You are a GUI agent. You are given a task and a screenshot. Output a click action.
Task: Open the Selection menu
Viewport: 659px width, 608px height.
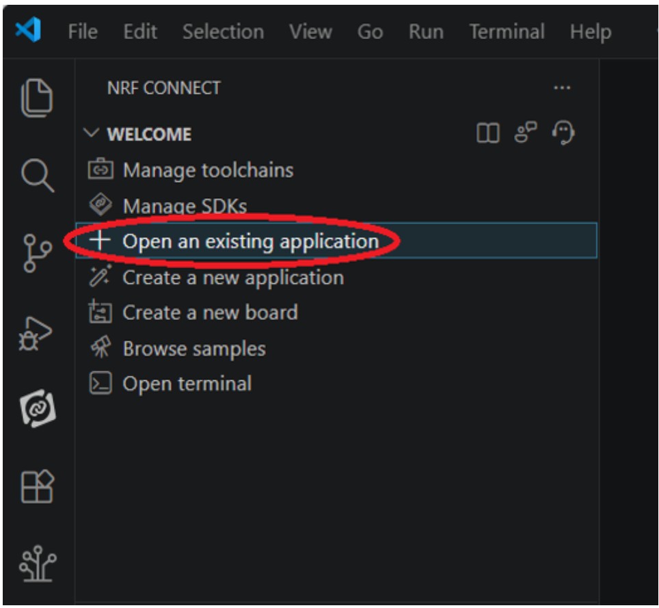(x=223, y=31)
